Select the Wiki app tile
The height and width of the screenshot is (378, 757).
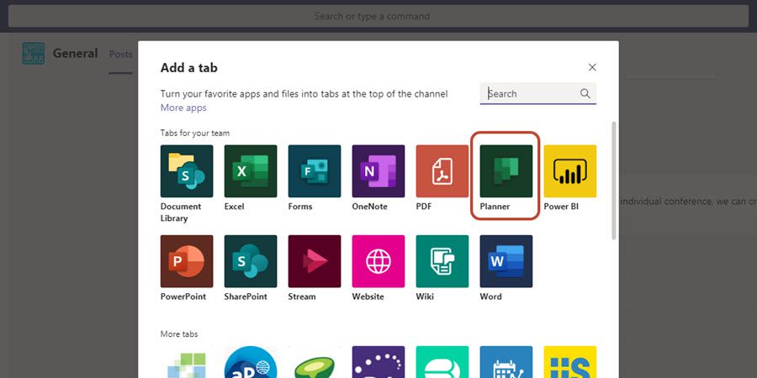(x=442, y=261)
